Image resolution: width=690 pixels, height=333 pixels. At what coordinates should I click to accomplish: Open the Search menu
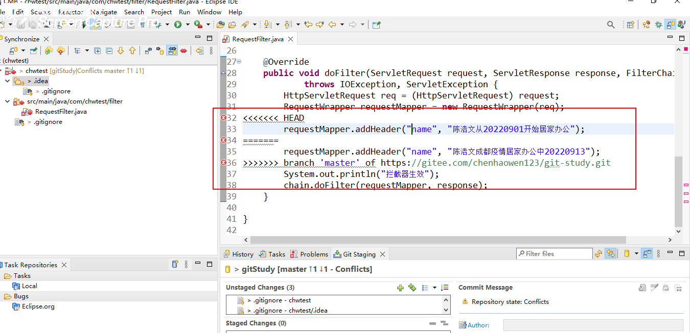click(134, 12)
